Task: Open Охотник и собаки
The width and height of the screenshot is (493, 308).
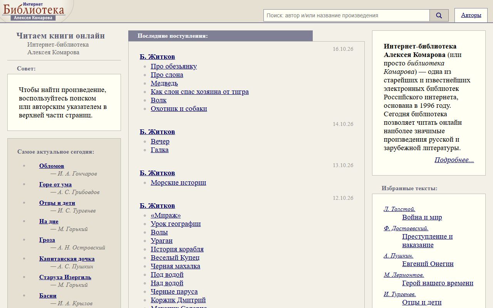Action: (x=179, y=109)
